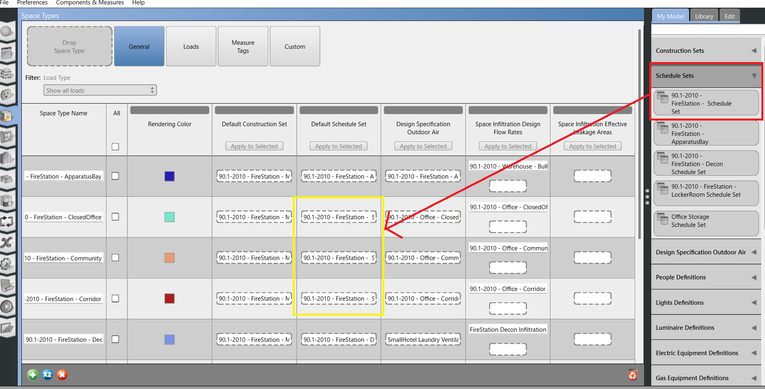Click Apply to Selected under Space Infiltration Design Flow Rates
This screenshot has width=765, height=389.
[x=508, y=146]
